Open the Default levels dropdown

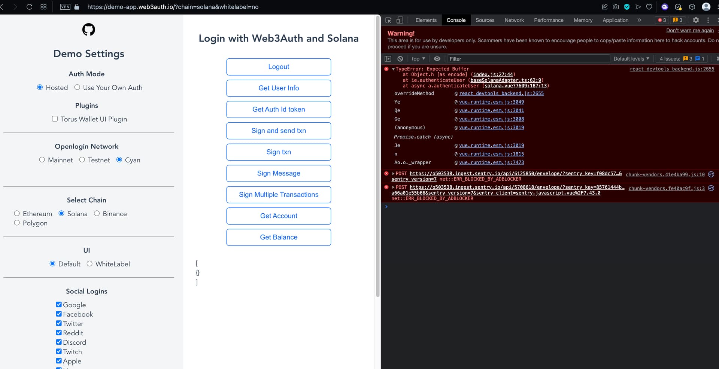click(631, 59)
